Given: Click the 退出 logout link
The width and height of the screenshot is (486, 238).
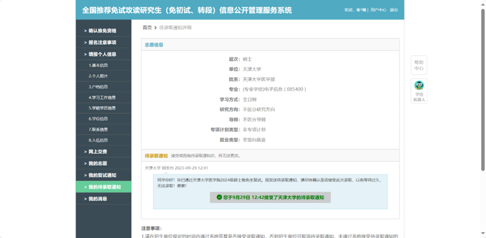Looking at the screenshot, I should click(x=393, y=10).
